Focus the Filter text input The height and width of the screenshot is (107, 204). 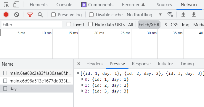pyautogui.click(x=32, y=25)
